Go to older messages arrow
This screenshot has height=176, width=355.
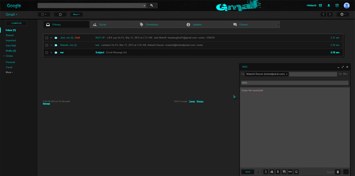click(x=330, y=15)
